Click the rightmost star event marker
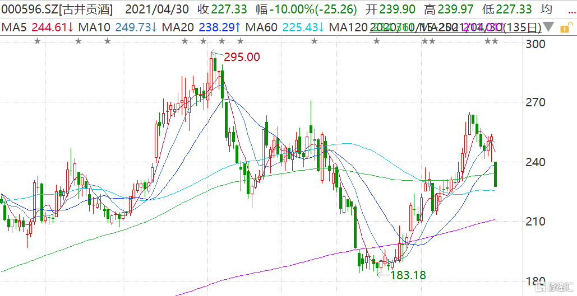The image size is (577, 296). point(495,41)
